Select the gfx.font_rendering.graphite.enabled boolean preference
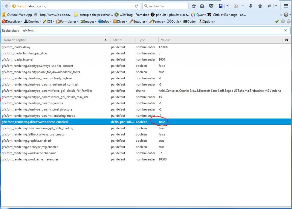The width and height of the screenshot is (292, 209). (26, 141)
